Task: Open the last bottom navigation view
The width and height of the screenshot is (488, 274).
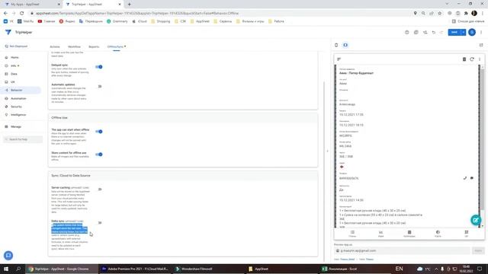Action: tap(466, 234)
